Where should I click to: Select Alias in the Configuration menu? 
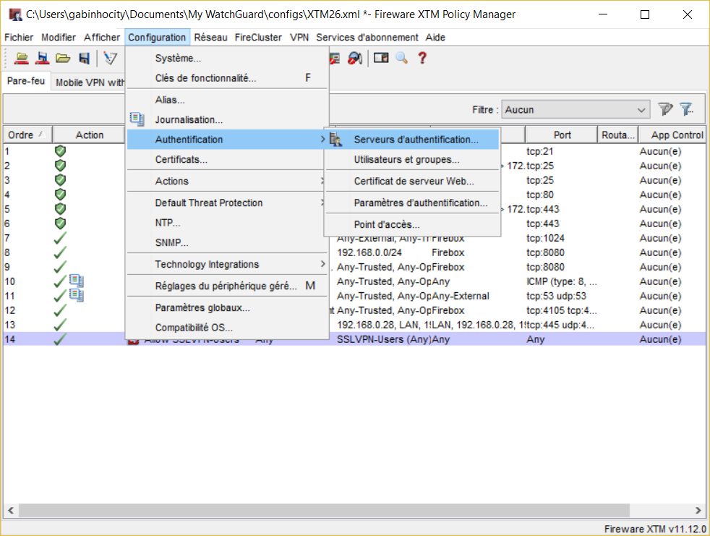click(x=226, y=100)
